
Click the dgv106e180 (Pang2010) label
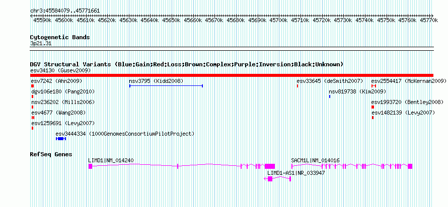(63, 91)
